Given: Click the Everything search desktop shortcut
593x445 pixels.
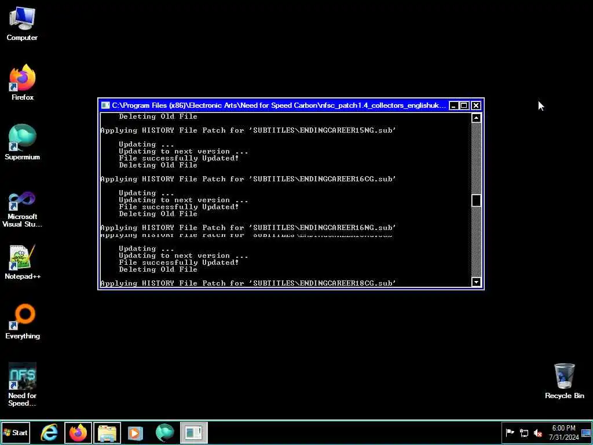Looking at the screenshot, I should pyautogui.click(x=23, y=322).
